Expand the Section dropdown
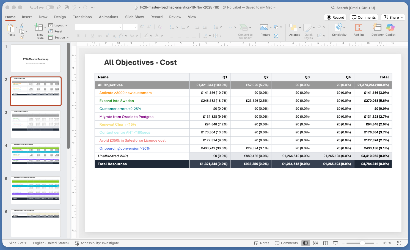This screenshot has height=250, width=410. tap(59, 37)
